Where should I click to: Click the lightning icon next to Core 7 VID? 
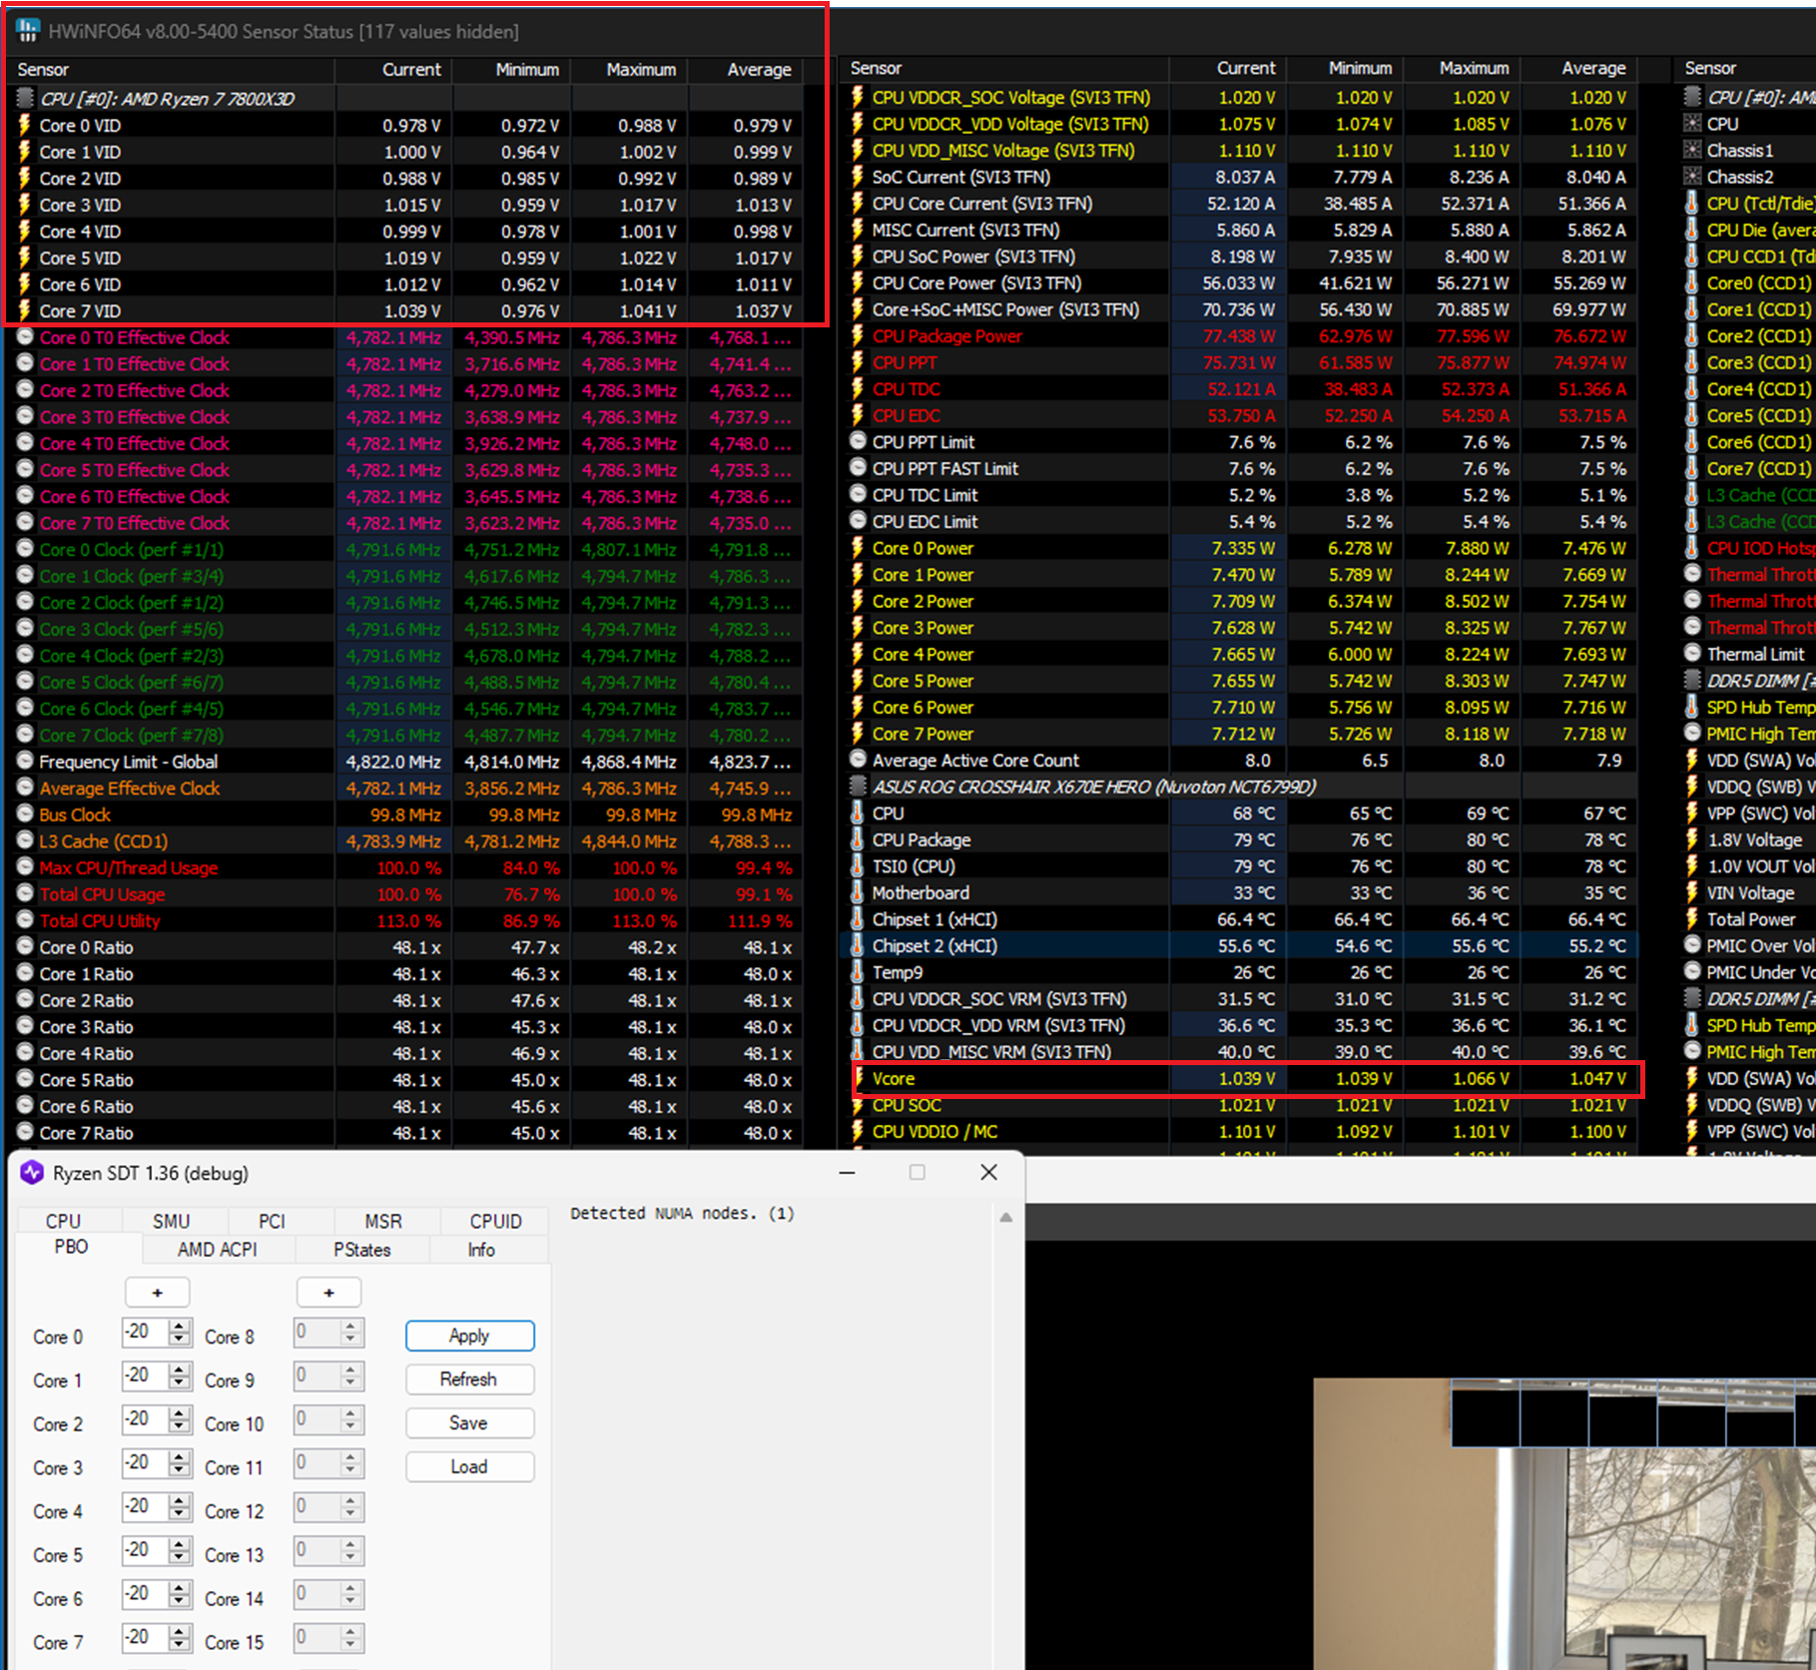click(25, 310)
